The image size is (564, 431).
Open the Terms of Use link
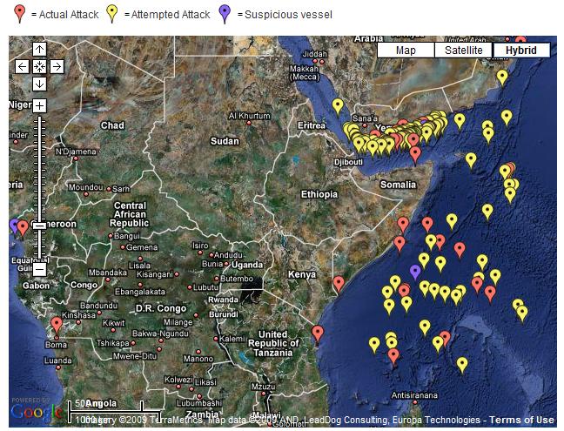(x=521, y=420)
